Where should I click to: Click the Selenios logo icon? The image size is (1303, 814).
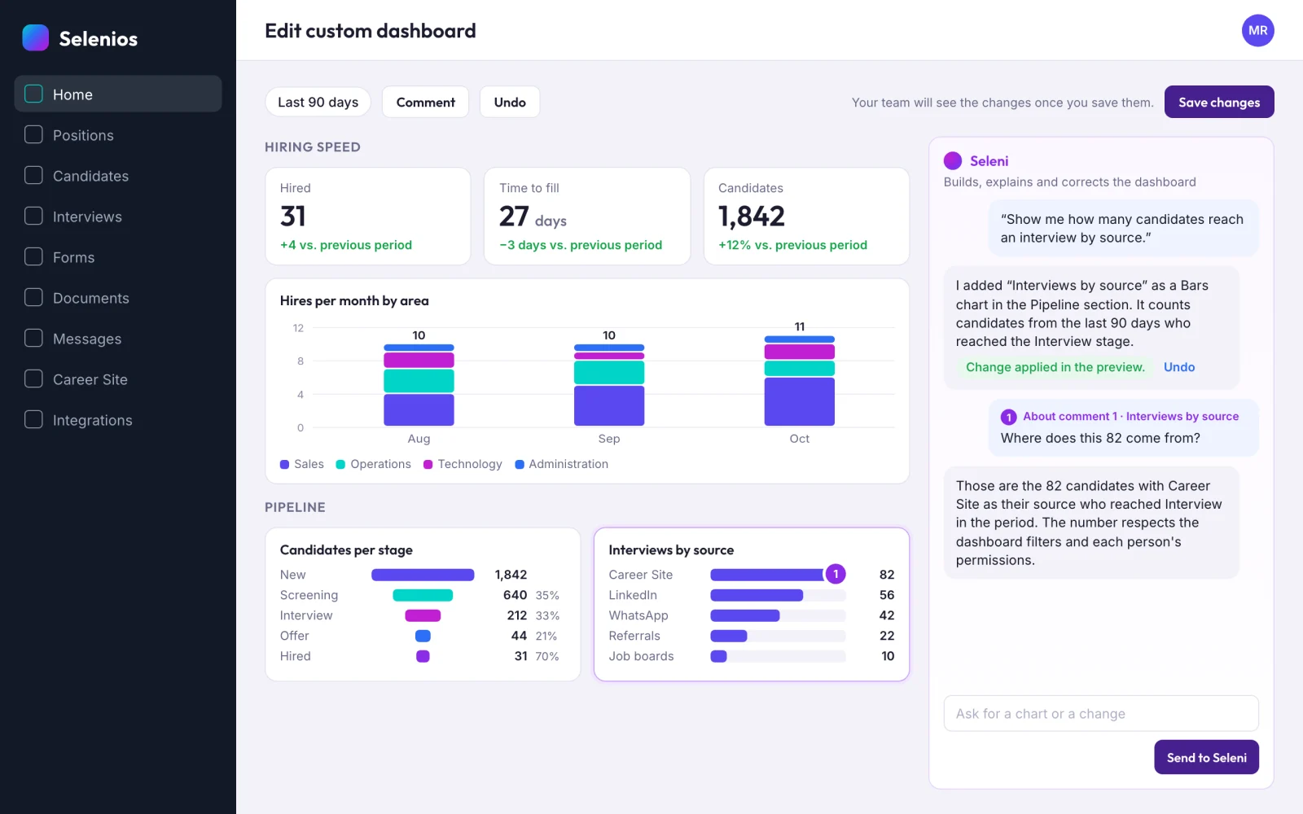click(35, 37)
